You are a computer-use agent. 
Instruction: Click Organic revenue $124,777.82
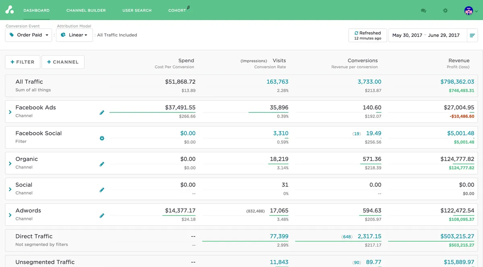point(457,159)
